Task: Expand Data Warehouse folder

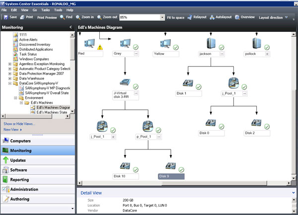Action: coord(10,78)
